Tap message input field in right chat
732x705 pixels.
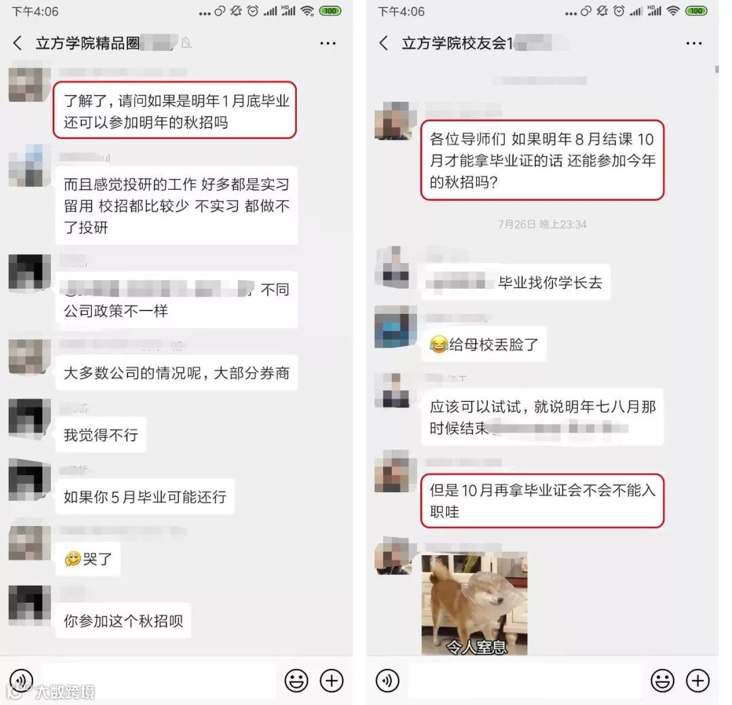point(524,680)
